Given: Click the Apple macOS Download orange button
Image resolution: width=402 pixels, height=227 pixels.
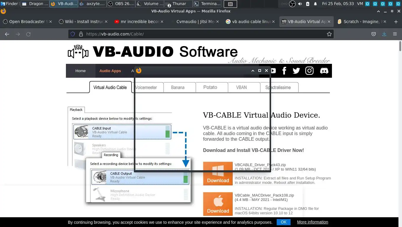Looking at the screenshot, I should [x=218, y=204].
